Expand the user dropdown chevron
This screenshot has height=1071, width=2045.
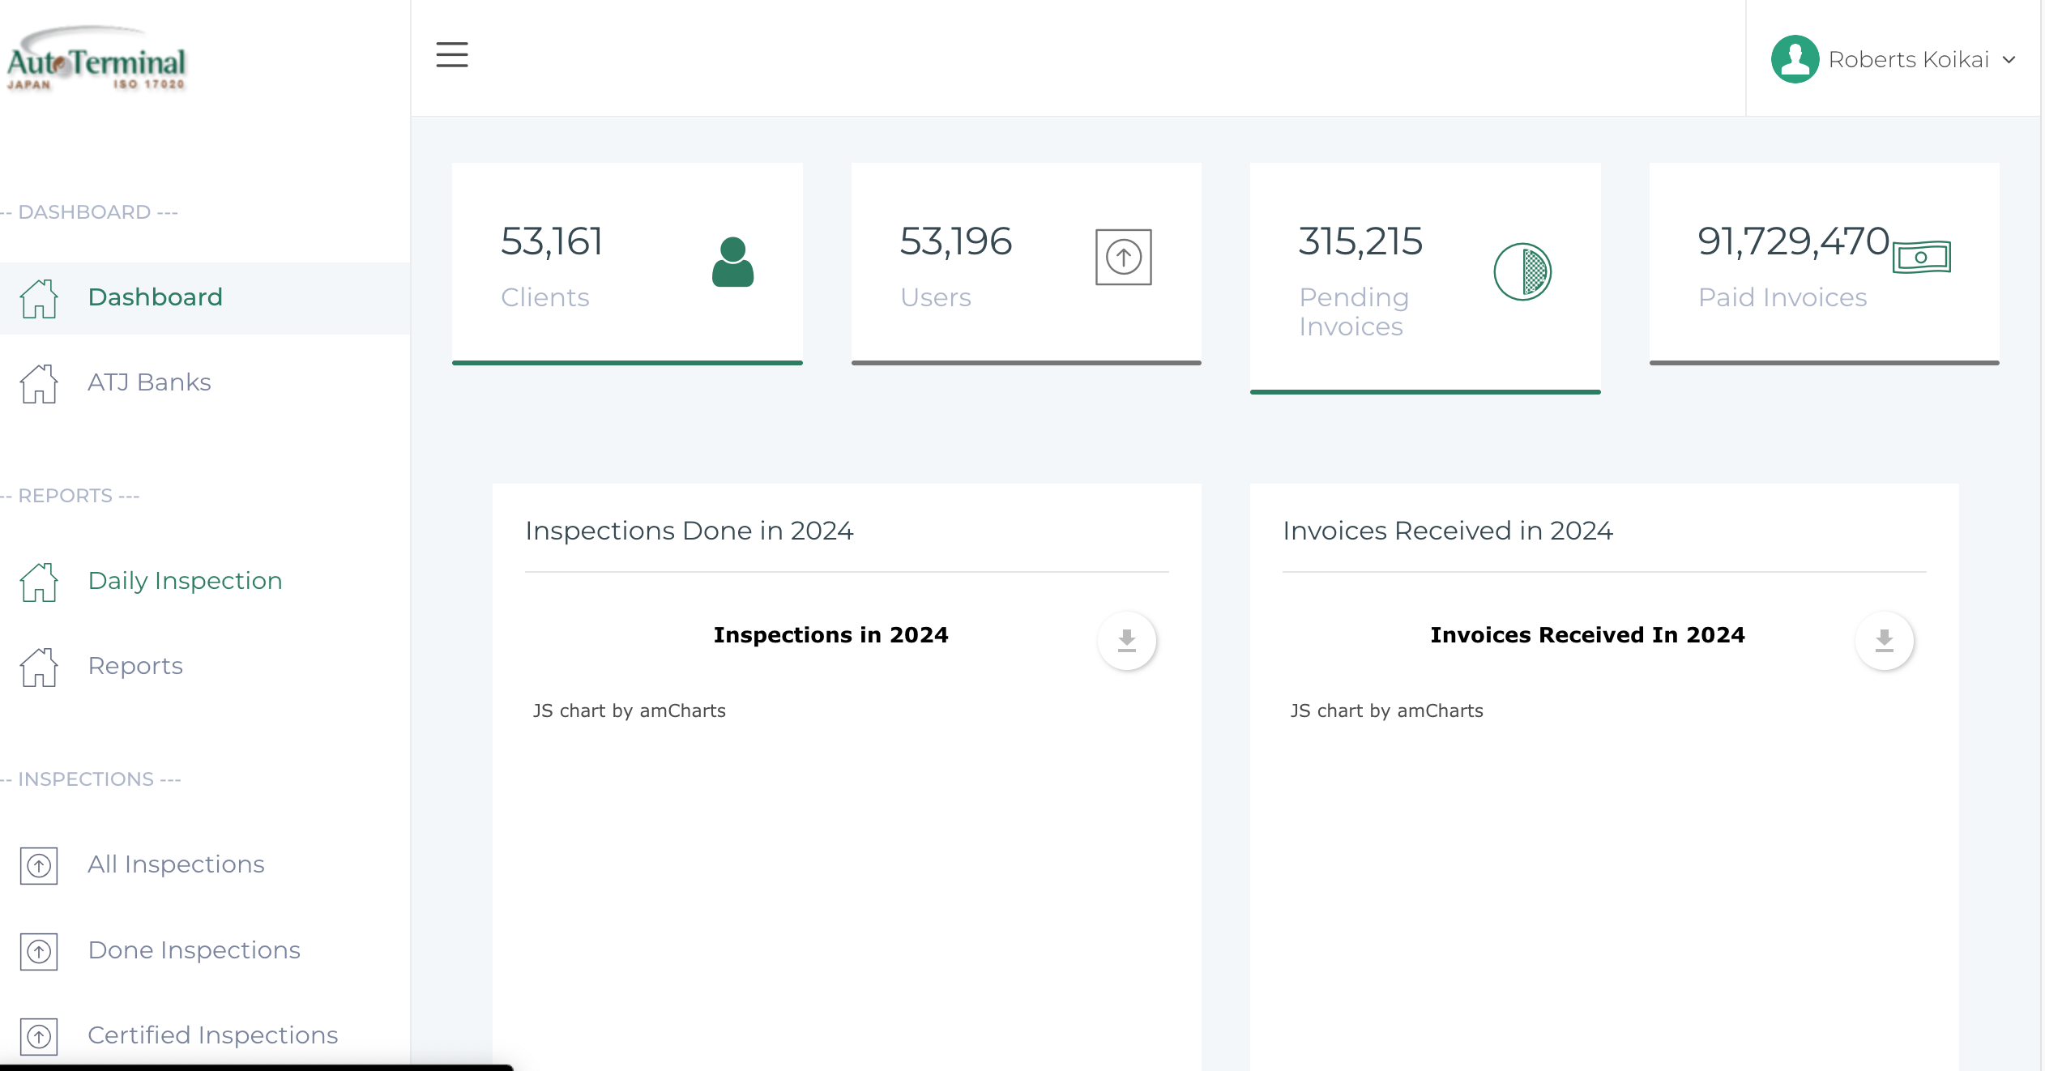tap(2009, 60)
